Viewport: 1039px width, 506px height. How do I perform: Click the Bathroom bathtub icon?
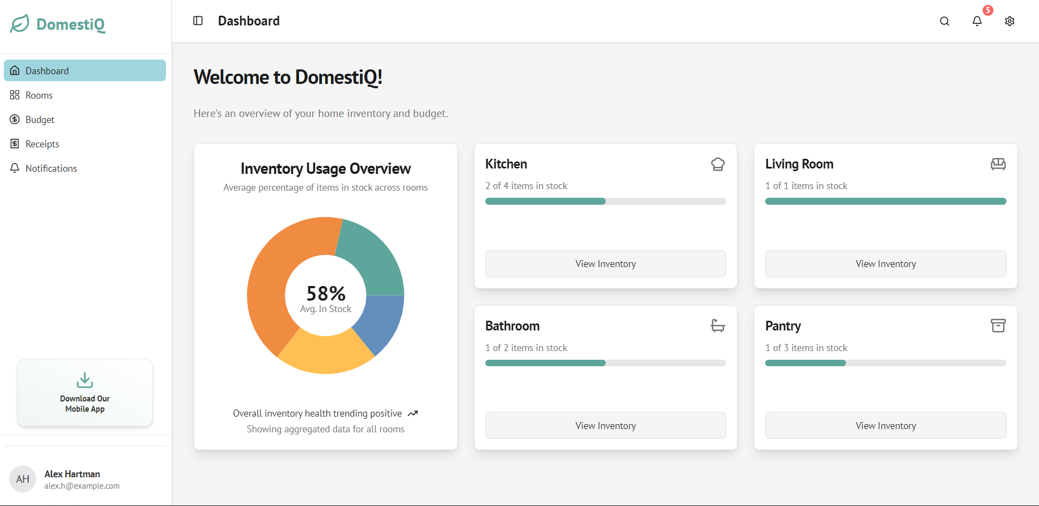(718, 326)
